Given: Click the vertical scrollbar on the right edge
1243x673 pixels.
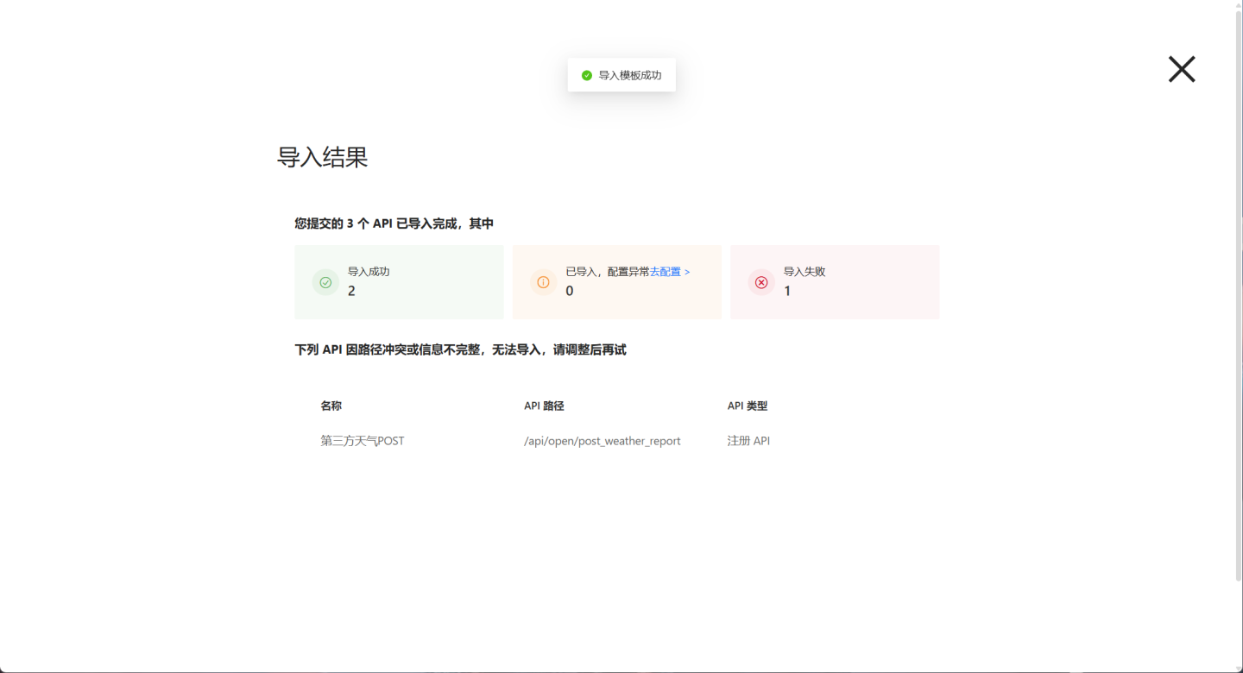Looking at the screenshot, I should pos(1239,293).
